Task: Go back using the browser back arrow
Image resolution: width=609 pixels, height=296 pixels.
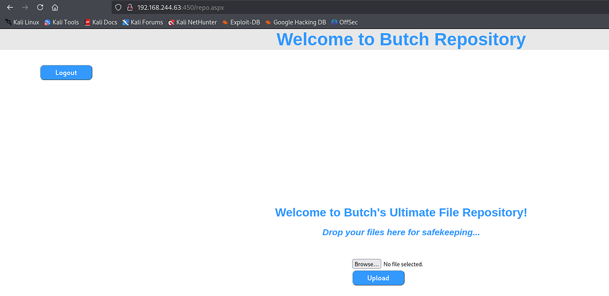Action: [x=10, y=8]
